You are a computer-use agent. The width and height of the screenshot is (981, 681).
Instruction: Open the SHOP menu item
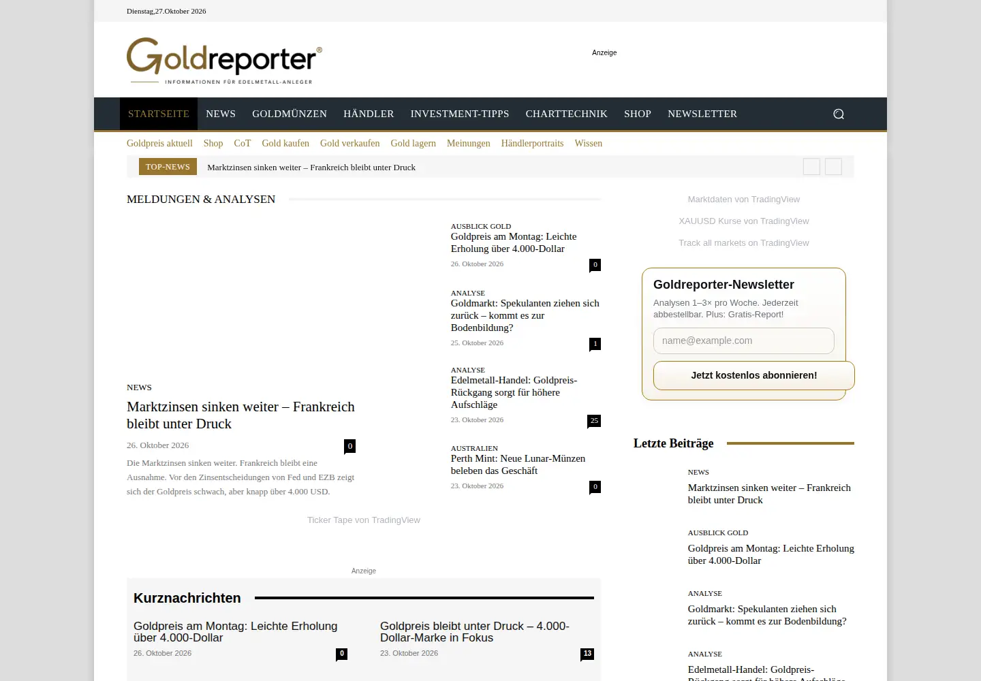[x=638, y=114]
